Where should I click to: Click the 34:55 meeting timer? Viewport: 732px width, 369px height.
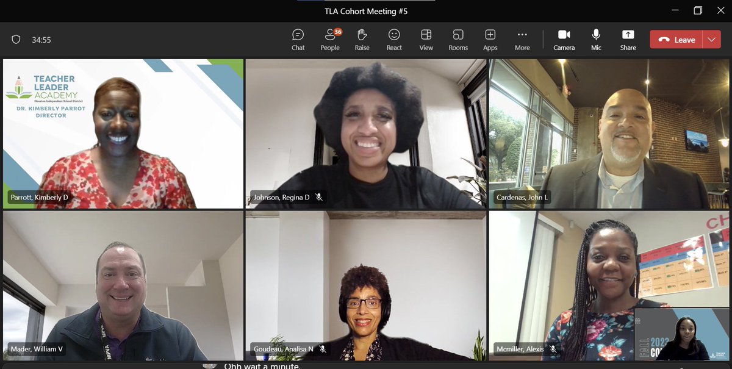point(41,40)
